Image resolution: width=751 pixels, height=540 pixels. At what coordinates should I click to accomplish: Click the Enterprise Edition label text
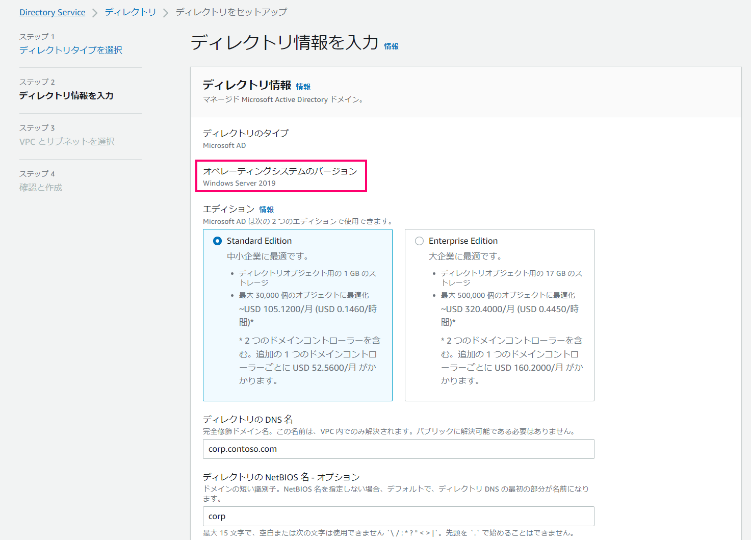coord(463,241)
